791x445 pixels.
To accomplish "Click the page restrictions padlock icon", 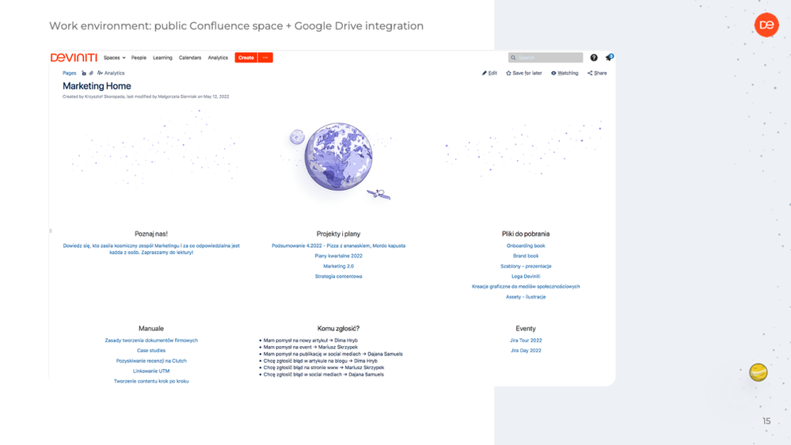I will [84, 73].
